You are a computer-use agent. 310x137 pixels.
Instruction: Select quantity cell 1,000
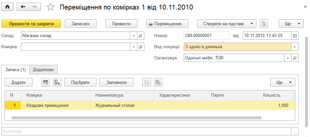(276, 106)
